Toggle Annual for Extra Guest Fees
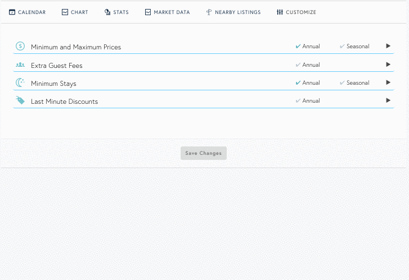The width and height of the screenshot is (409, 280). pyautogui.click(x=308, y=65)
